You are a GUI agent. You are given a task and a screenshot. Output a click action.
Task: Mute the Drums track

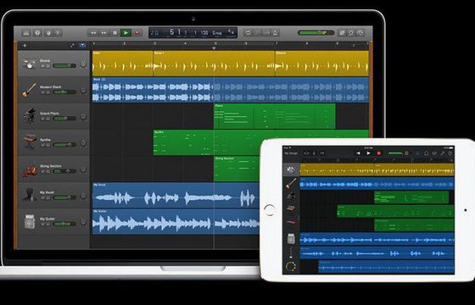click(x=43, y=66)
